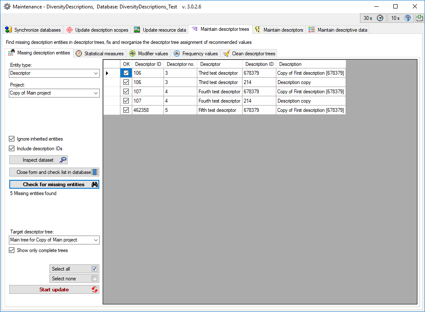Expand the Project combo box
425x312 pixels.
pos(96,93)
